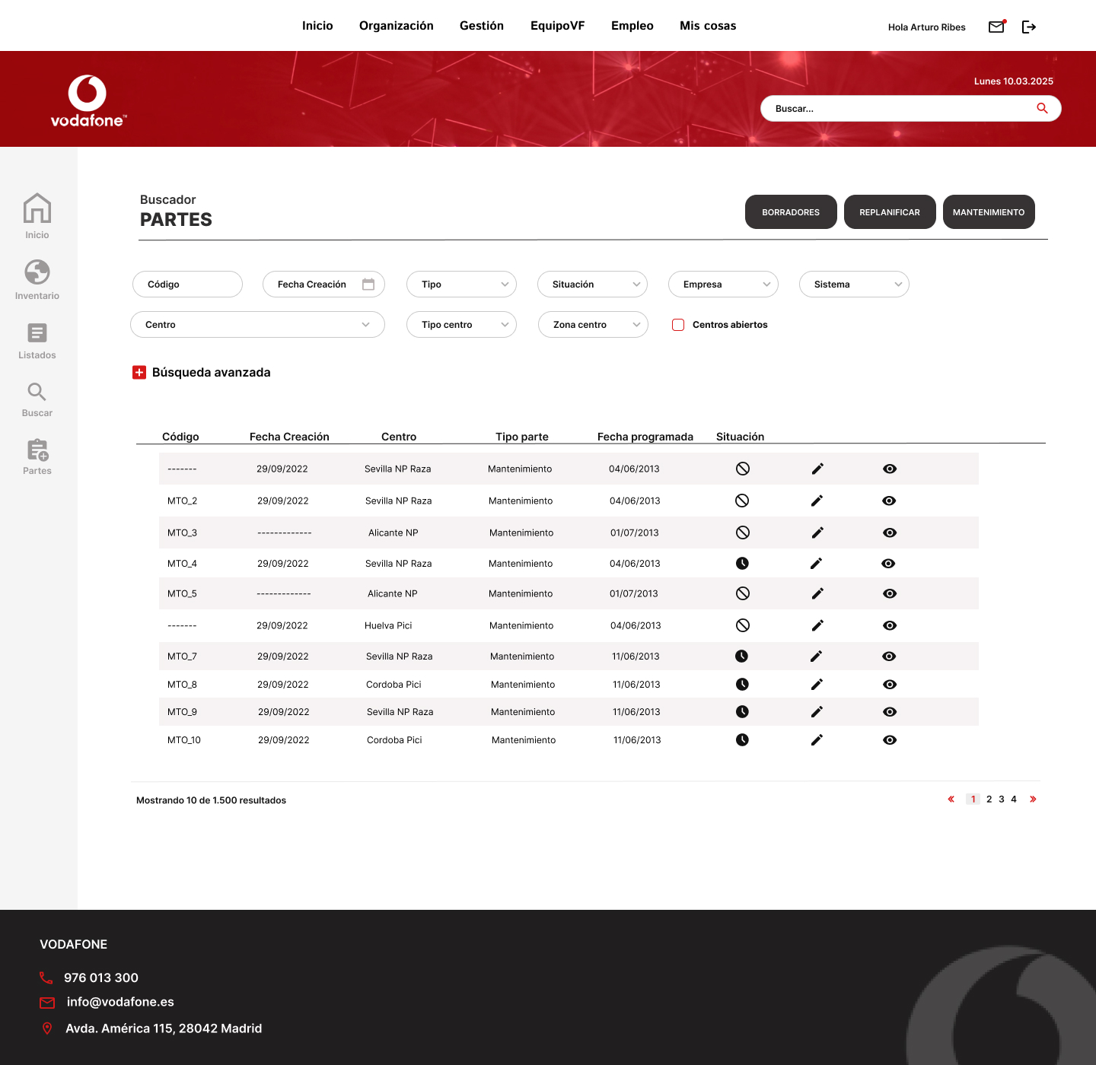Open EquipoVF menu

coord(558,26)
